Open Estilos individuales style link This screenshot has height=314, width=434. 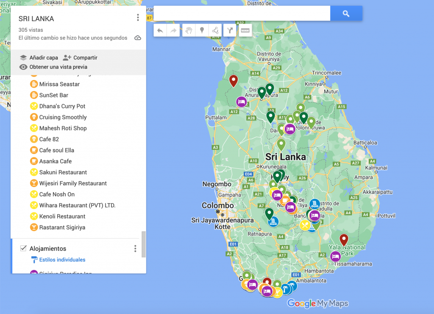(62, 260)
